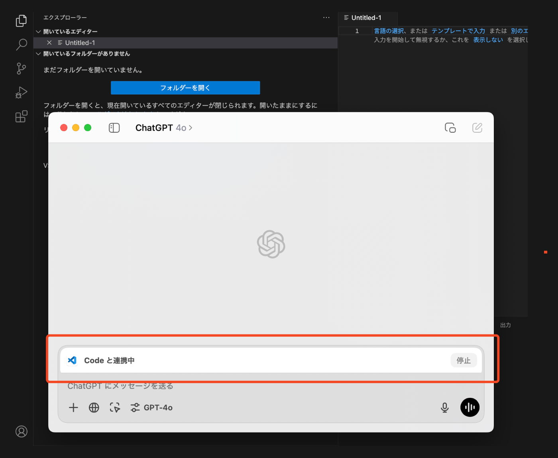Open Explorer more actions ellipsis menu
Screen dimensions: 558x458
point(326,18)
